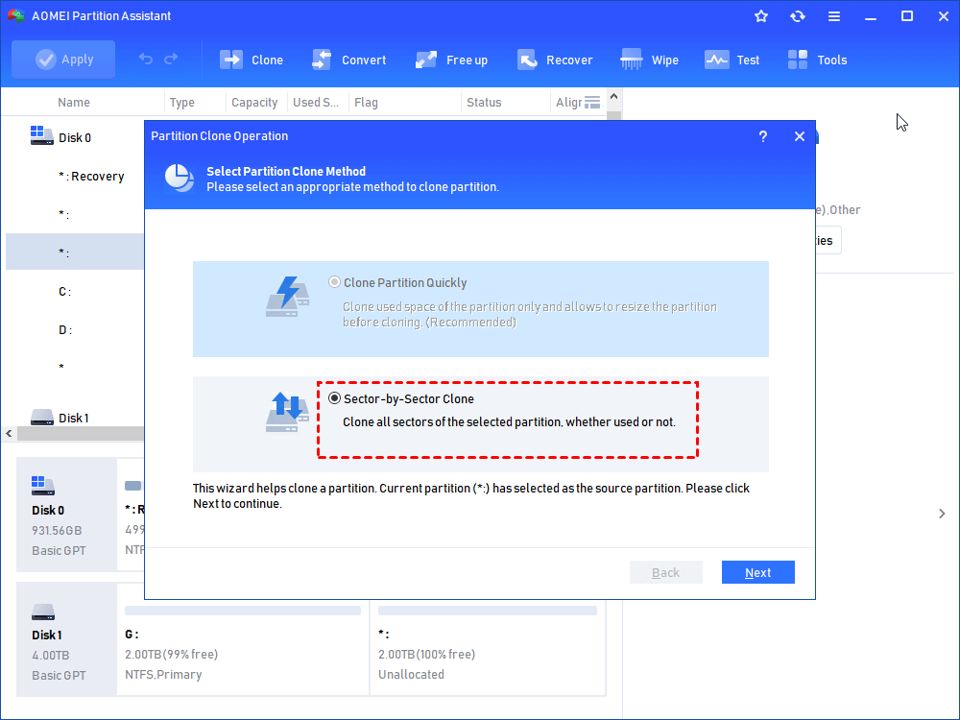960x720 pixels.
Task: Open the Convert toolbar menu
Action: click(349, 60)
